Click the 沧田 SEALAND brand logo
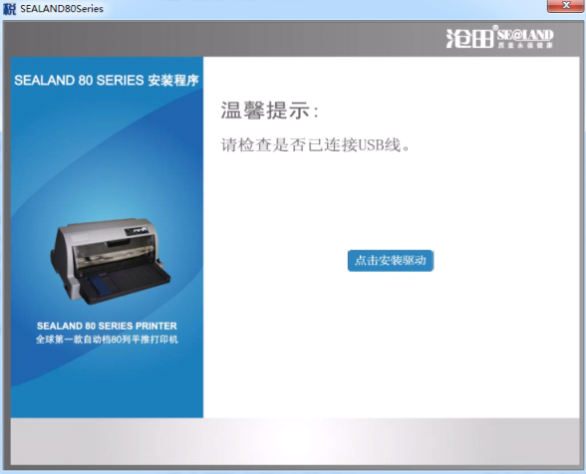 (x=499, y=38)
